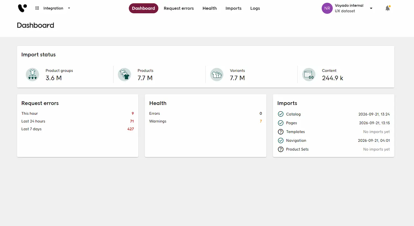414x226 pixels.
Task: Open the notifications bell
Action: (x=388, y=8)
